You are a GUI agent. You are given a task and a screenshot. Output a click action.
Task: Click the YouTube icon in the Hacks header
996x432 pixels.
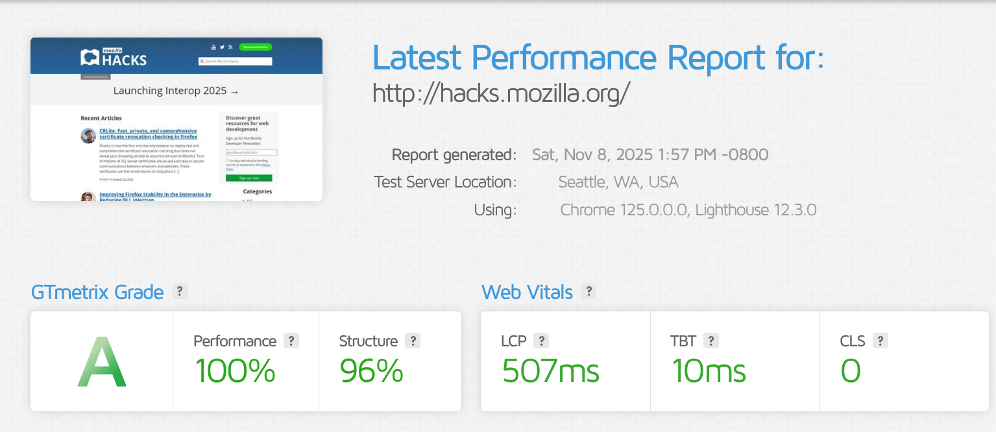tap(213, 47)
